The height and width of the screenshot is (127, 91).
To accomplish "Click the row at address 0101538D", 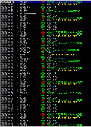I will click(x=45, y=79).
